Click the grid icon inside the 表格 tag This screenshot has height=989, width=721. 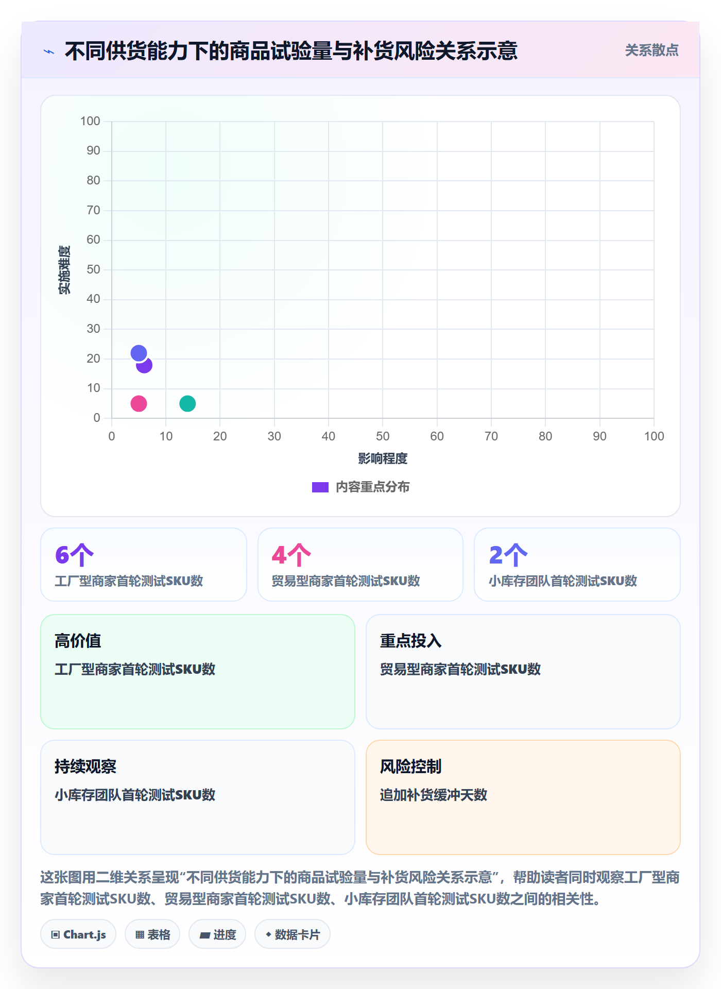(x=140, y=935)
